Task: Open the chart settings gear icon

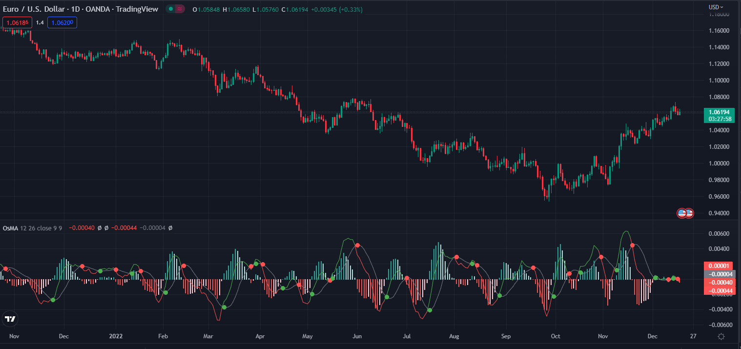Action: [721, 336]
